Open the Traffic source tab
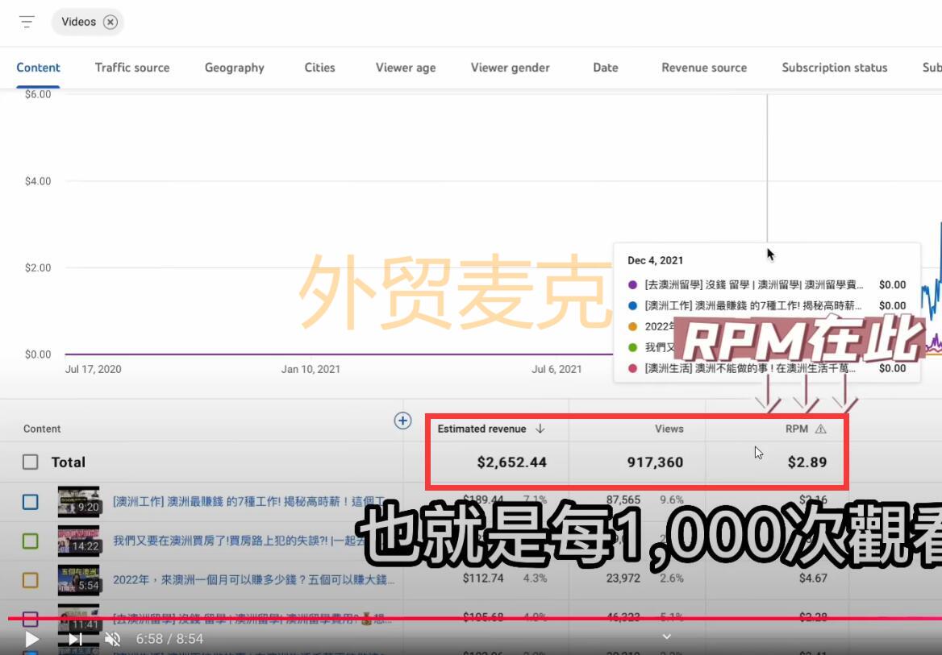 pyautogui.click(x=132, y=67)
